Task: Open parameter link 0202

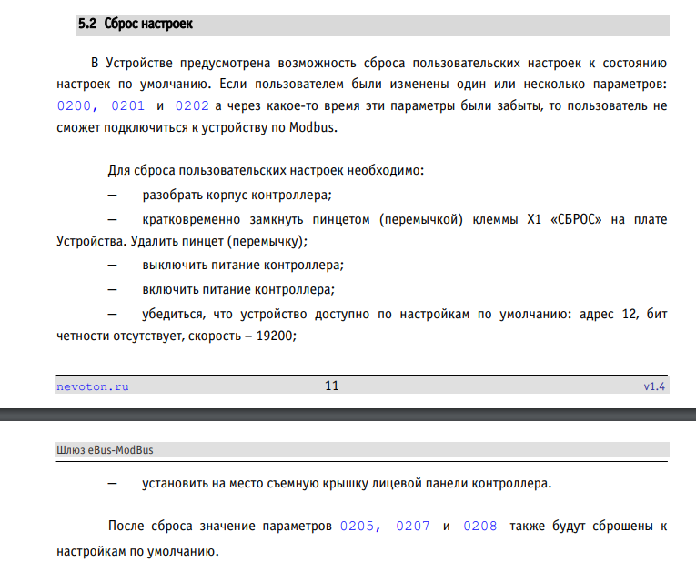Action: (192, 106)
